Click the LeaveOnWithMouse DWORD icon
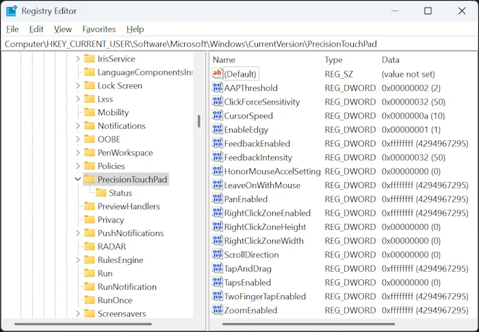The height and width of the screenshot is (332, 479). click(217, 185)
